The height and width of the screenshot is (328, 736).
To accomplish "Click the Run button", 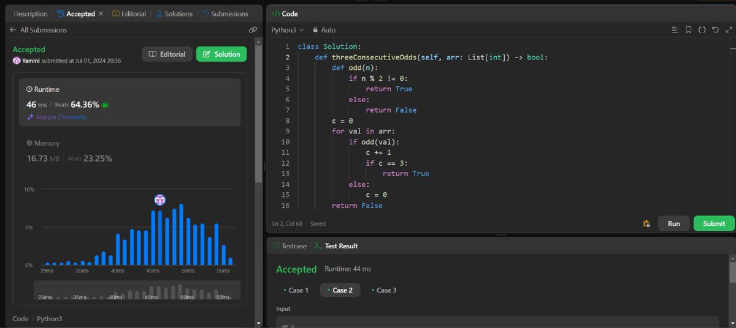I will click(x=673, y=223).
